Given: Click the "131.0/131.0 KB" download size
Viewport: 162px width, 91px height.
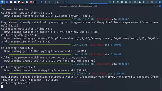Looking at the screenshot, I should pyautogui.click(x=83, y=19).
